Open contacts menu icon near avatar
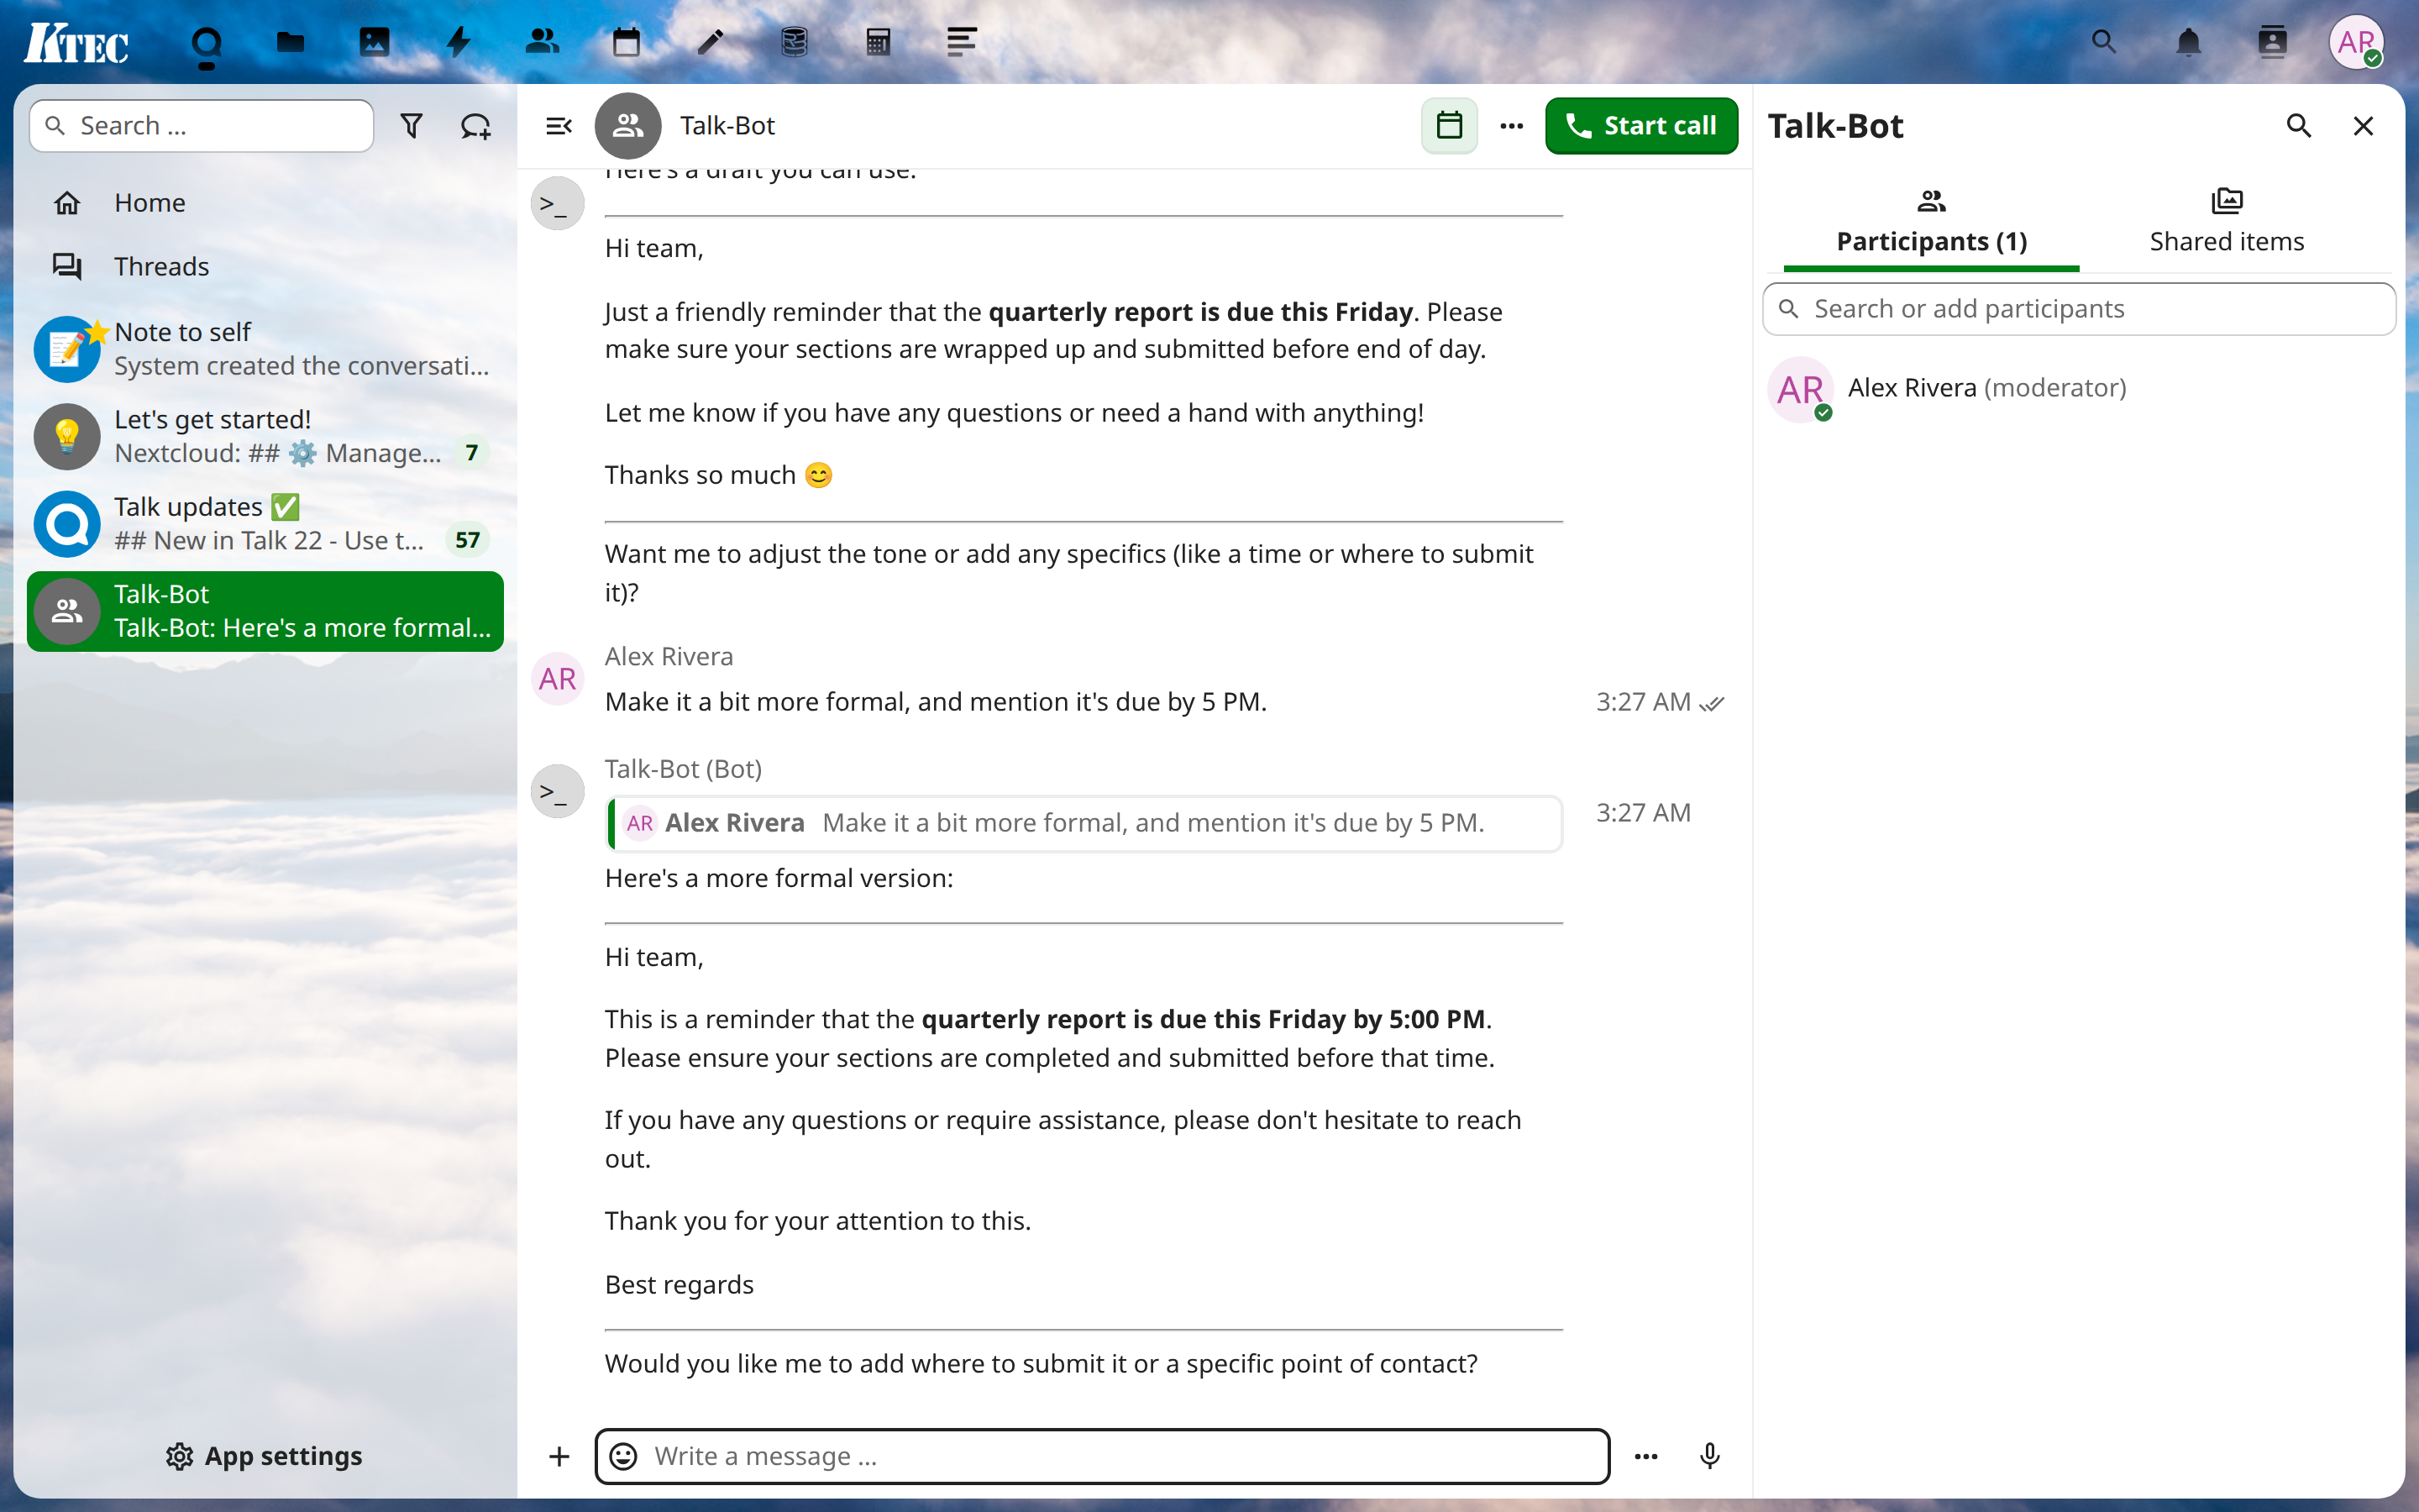Image resolution: width=2419 pixels, height=1512 pixels. (x=2272, y=42)
